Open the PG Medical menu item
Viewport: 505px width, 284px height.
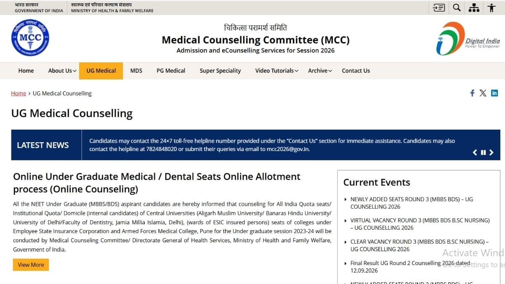(171, 71)
